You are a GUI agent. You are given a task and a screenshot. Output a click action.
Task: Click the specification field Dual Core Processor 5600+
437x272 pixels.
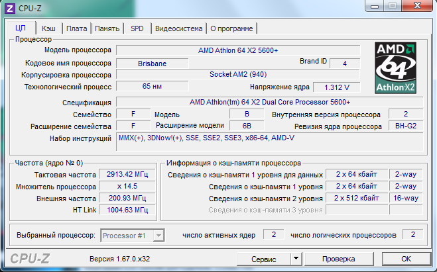(270, 102)
